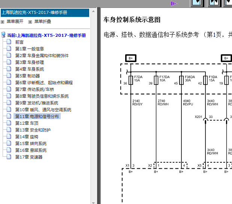Click the page icon beside 第6章
The width and height of the screenshot is (232, 204).
(9, 82)
